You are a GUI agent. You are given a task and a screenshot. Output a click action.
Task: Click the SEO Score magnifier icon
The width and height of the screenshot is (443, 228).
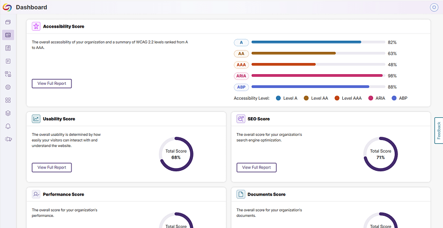(241, 119)
